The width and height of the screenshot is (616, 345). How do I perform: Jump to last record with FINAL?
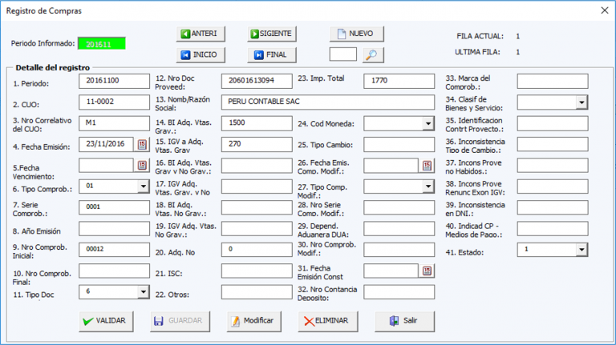[x=273, y=55]
